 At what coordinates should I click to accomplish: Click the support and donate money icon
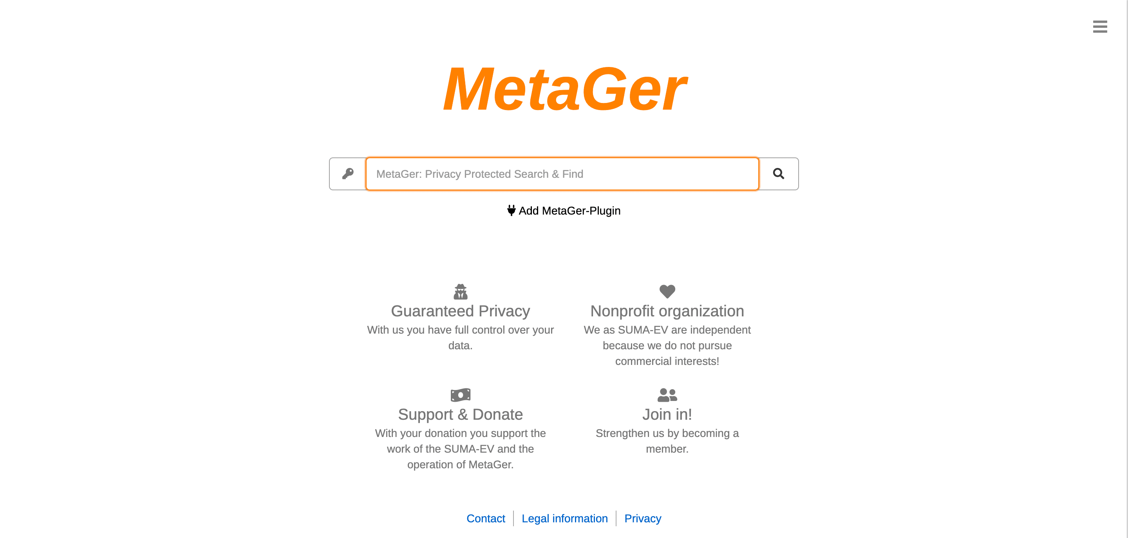(461, 394)
